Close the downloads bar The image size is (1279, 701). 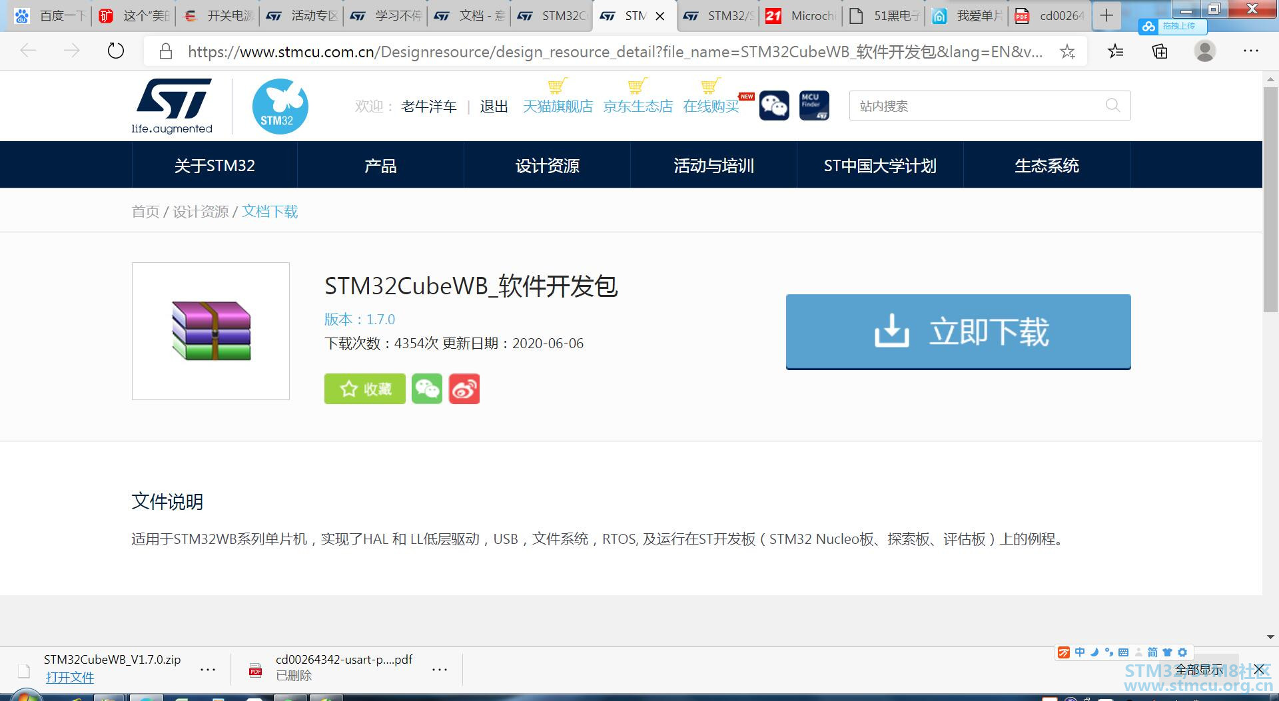[1259, 669]
